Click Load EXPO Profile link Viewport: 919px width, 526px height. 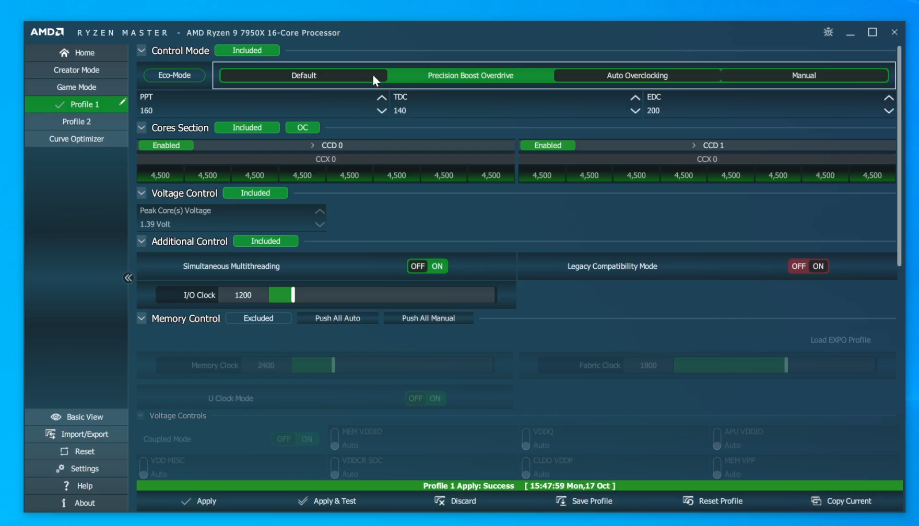840,340
